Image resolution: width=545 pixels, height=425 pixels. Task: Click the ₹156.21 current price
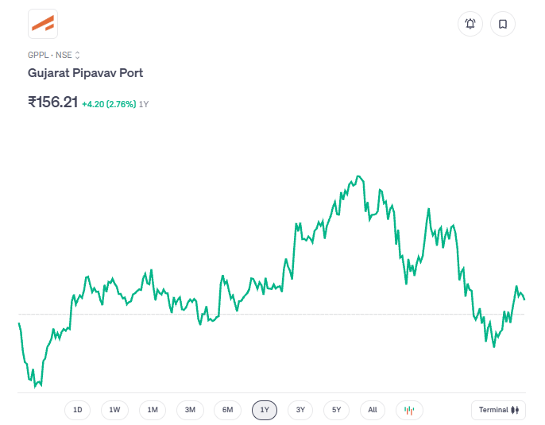click(x=52, y=102)
